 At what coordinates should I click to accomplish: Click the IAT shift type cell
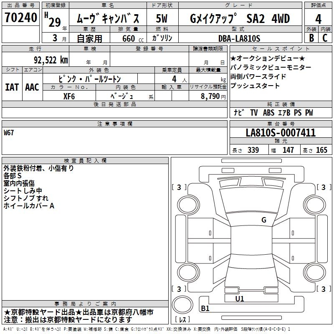[12, 87]
